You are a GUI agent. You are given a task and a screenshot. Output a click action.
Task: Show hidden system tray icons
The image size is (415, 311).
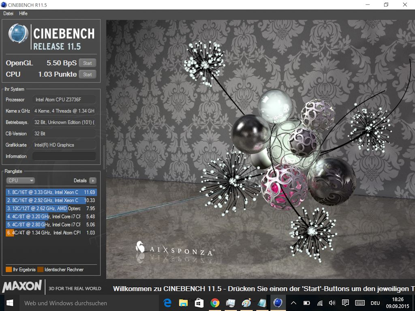(293, 303)
